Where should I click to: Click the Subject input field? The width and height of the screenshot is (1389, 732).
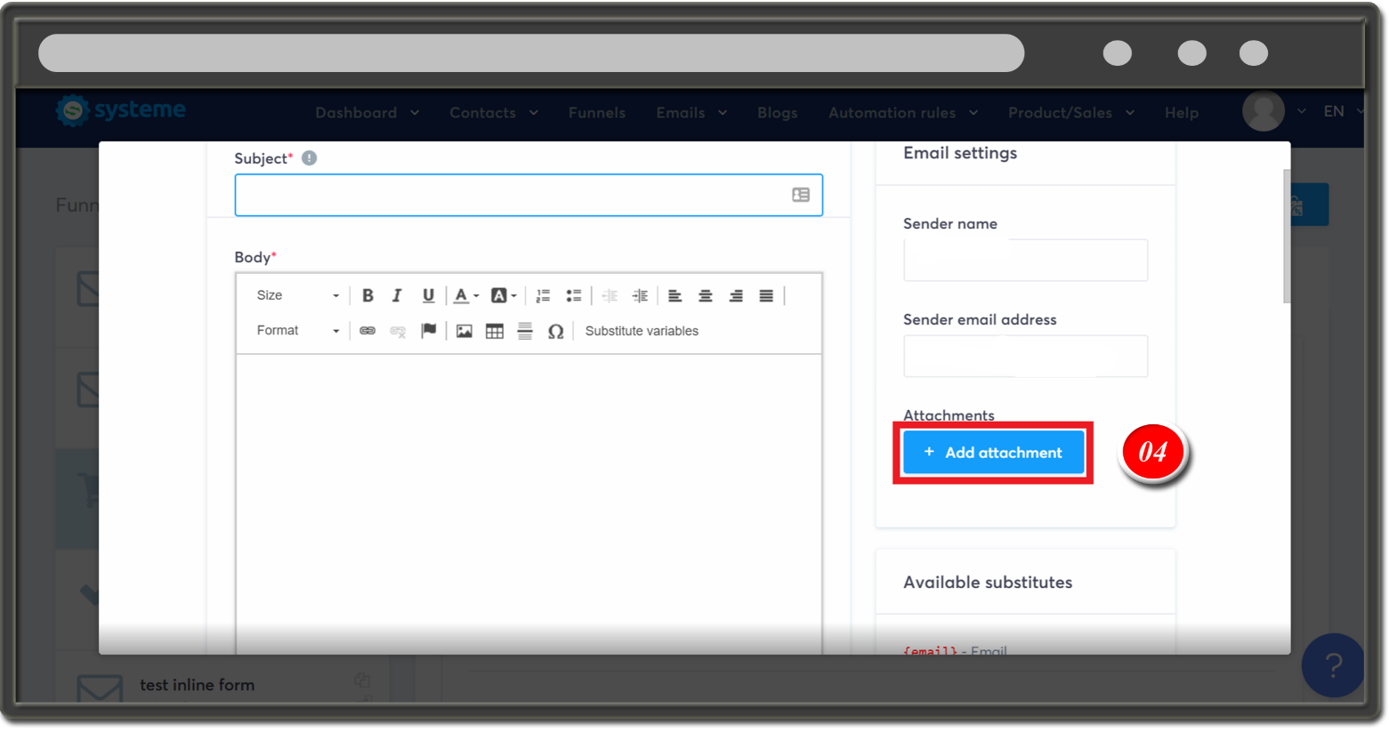point(529,195)
